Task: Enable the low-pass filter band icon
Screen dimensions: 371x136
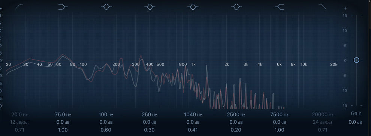Action: coord(323,7)
